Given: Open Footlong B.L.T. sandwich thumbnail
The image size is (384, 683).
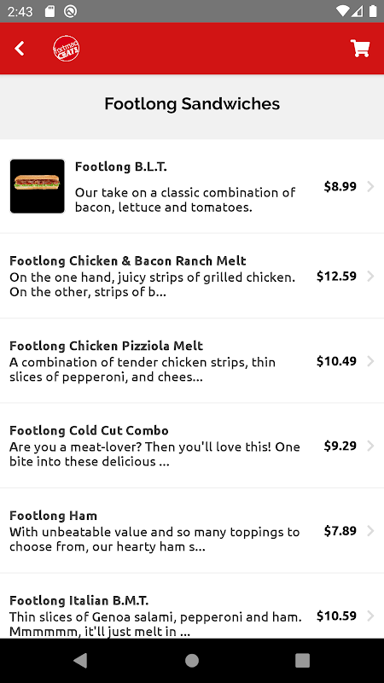Looking at the screenshot, I should coord(37,186).
